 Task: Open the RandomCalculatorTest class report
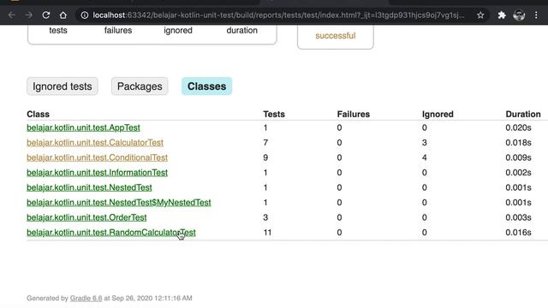click(x=110, y=233)
